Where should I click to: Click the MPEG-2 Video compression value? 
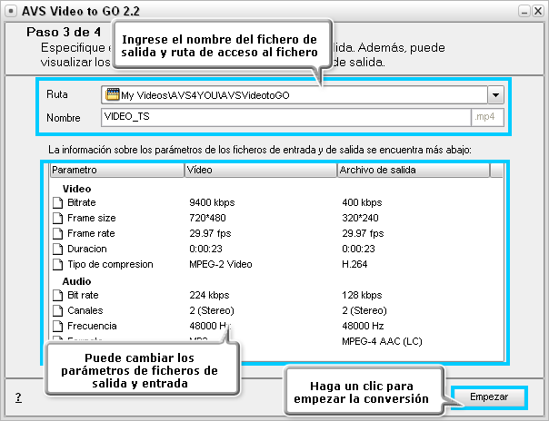click(221, 264)
